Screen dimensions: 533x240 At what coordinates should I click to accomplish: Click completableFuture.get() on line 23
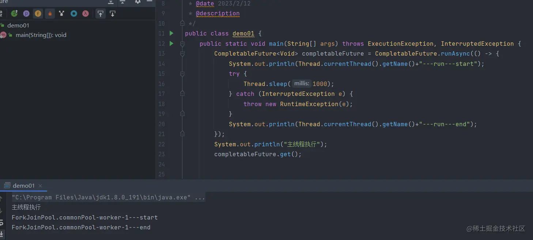pyautogui.click(x=258, y=154)
